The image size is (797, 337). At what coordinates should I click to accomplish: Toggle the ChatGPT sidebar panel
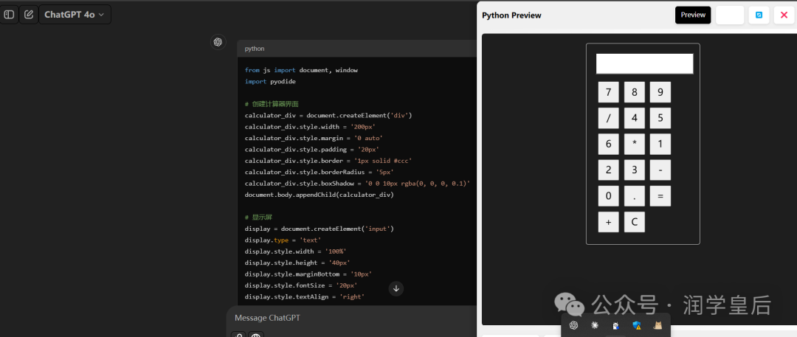click(9, 15)
